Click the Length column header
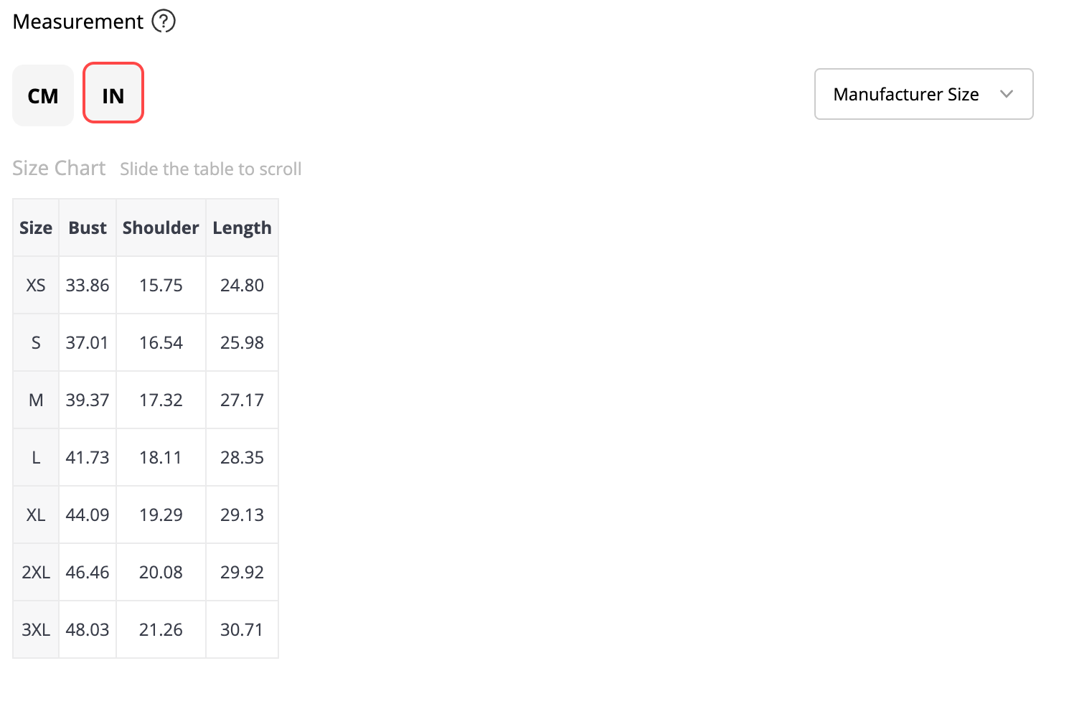1069x709 pixels. (242, 227)
